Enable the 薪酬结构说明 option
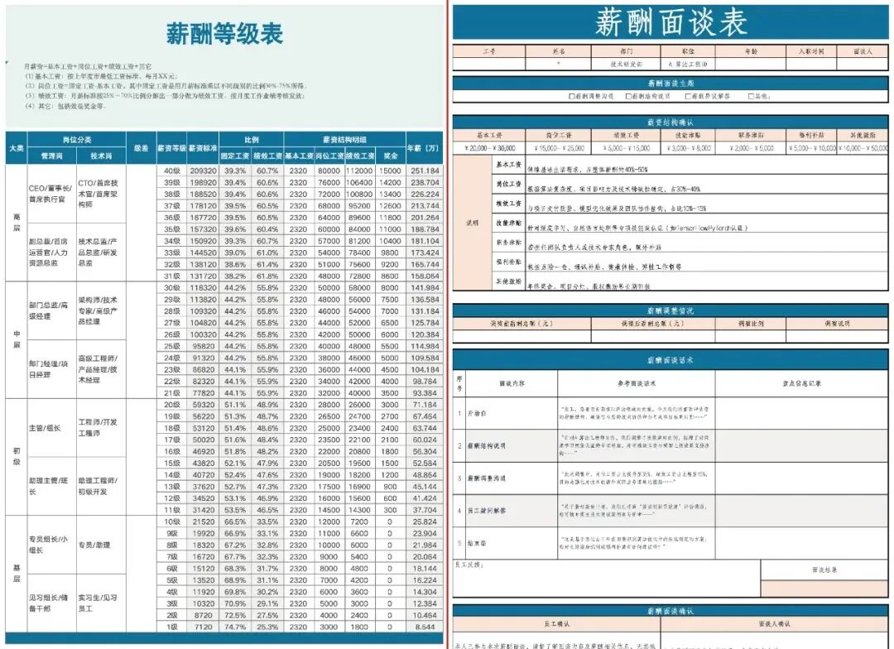This screenshot has height=649, width=894. 628,98
